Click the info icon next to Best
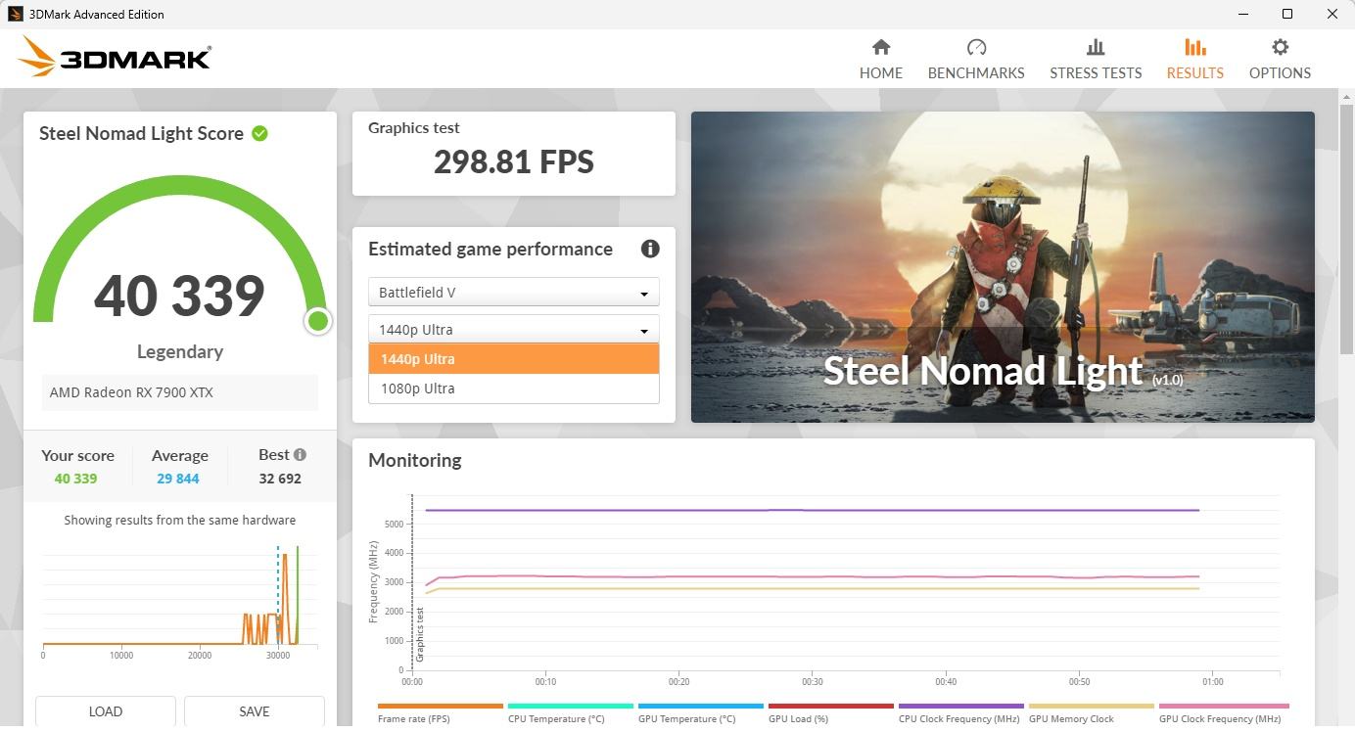 300,454
